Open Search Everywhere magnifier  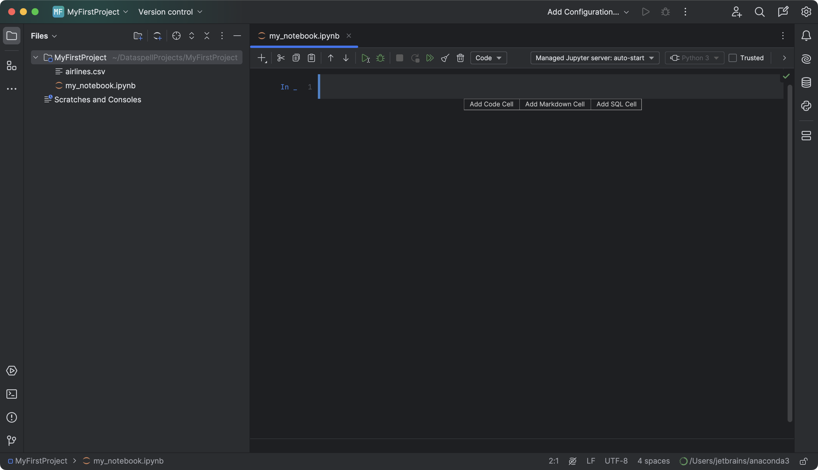(760, 12)
